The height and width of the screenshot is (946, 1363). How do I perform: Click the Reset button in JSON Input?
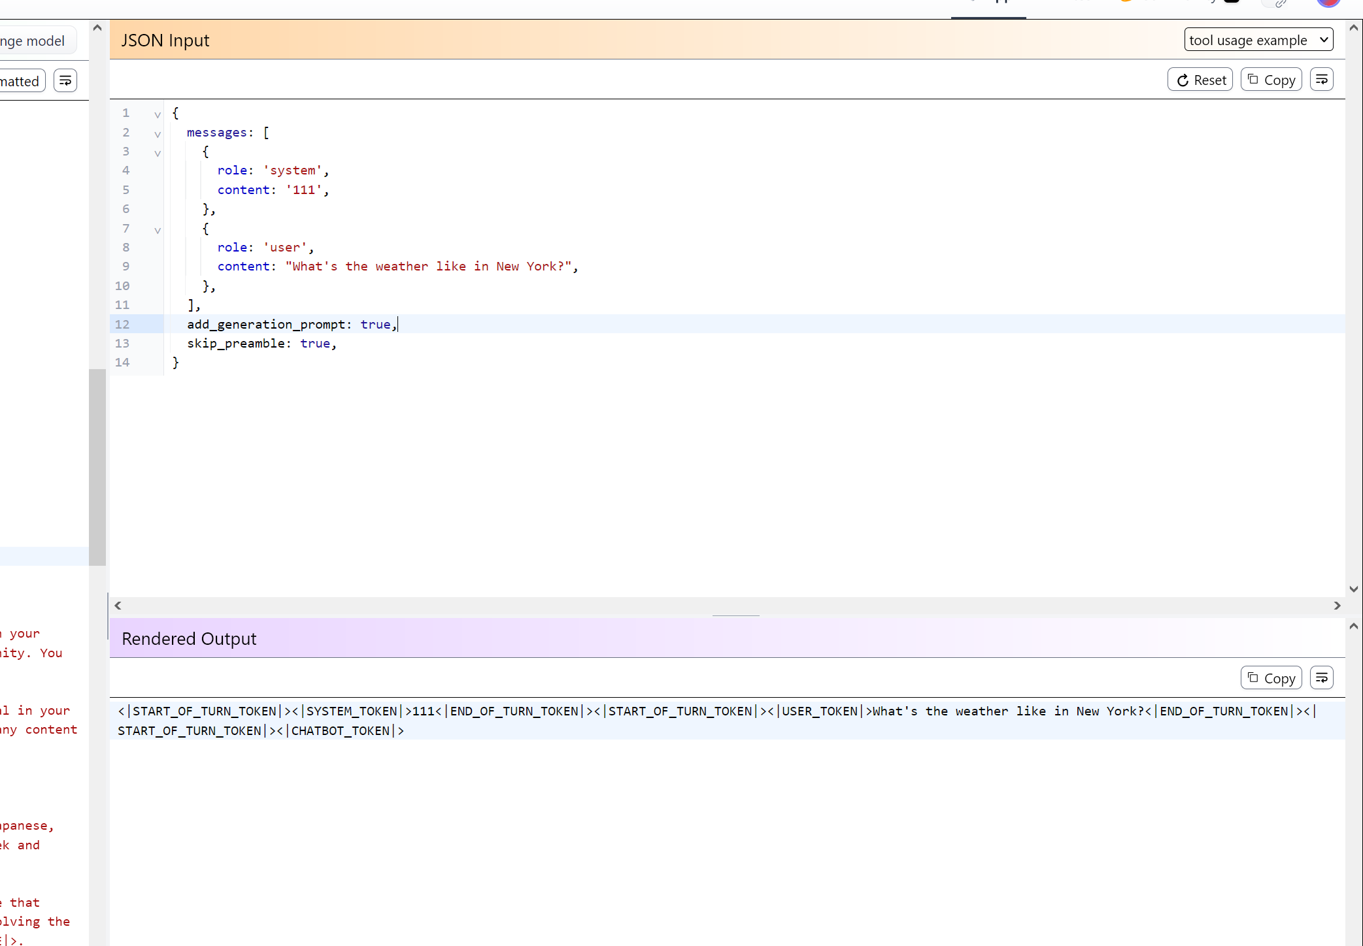1200,80
